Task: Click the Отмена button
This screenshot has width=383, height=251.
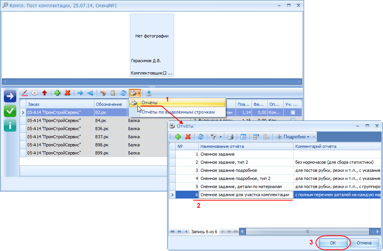Action: [x=364, y=243]
